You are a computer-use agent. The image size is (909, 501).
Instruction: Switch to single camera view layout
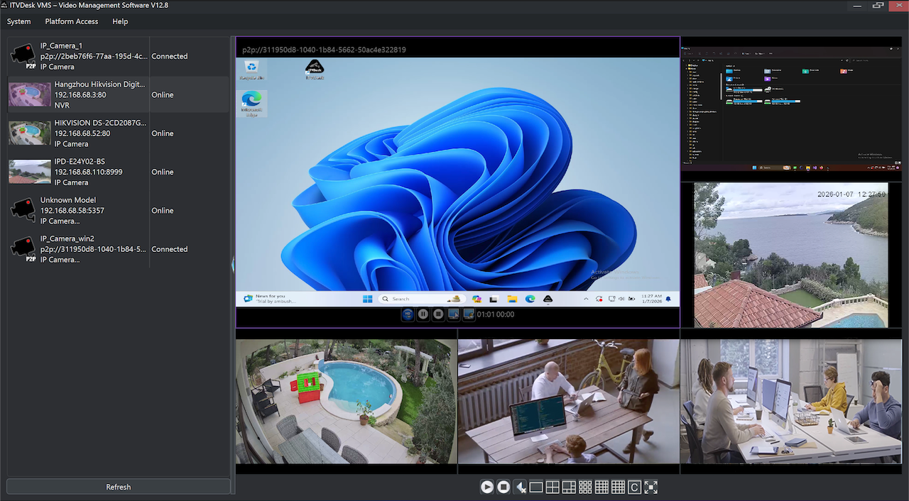click(536, 487)
